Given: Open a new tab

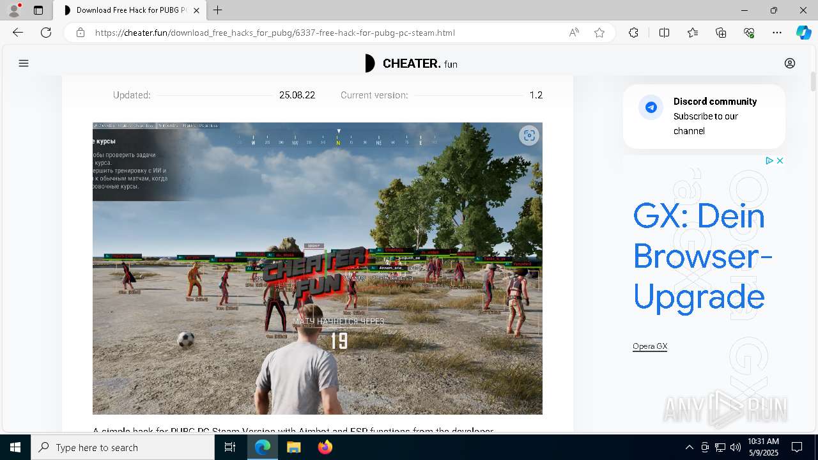Looking at the screenshot, I should 218,10.
